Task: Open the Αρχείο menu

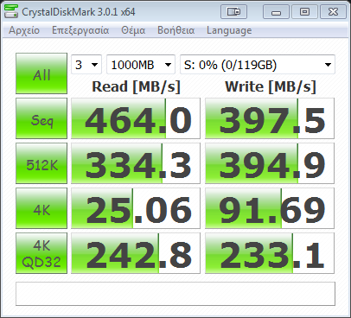Action: 24,30
